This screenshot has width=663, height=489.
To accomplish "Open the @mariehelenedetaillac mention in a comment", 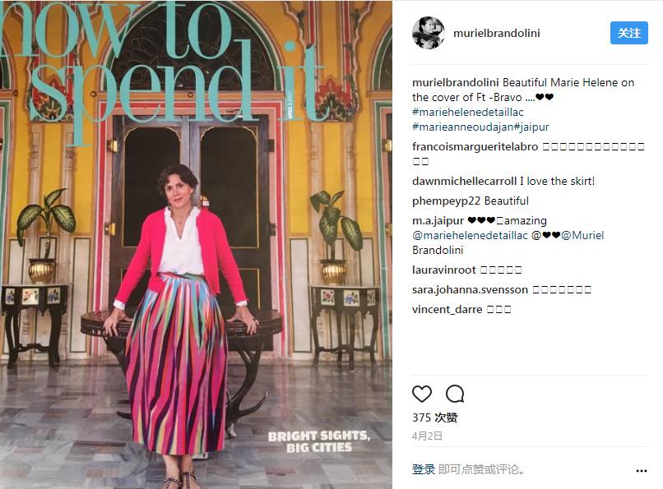I will 470,235.
